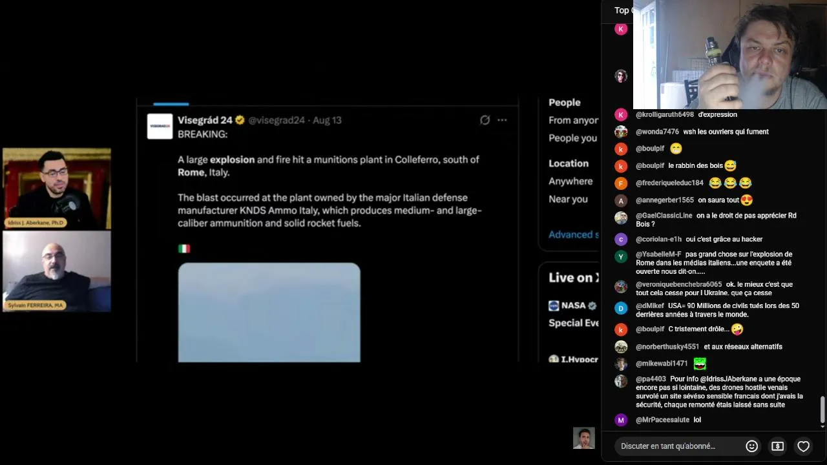Select the "Near you" location filter

[569, 199]
